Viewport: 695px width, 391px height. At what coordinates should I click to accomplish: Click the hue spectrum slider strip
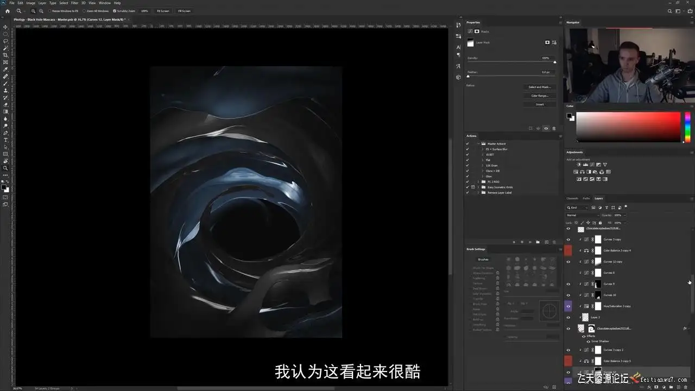click(687, 127)
